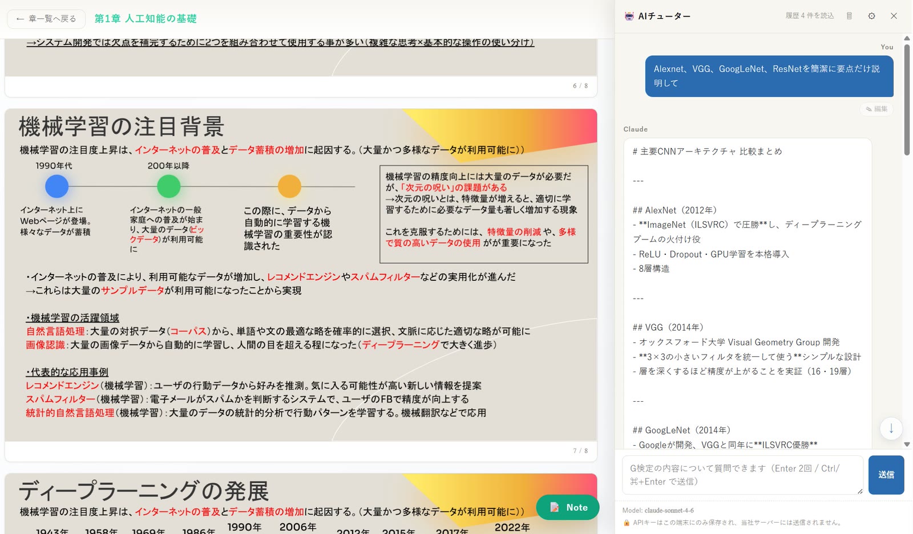Click the chat question input field

[x=742, y=475]
